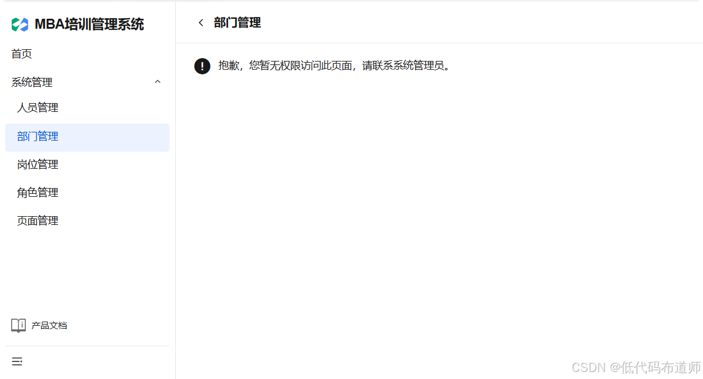Navigate to 页面管理 in the sidebar
This screenshot has width=703, height=379.
[38, 221]
